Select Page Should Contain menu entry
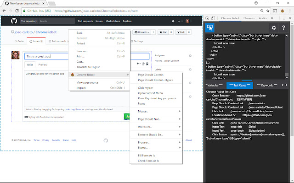Viewport: 294px width, 183px height. (x=156, y=75)
